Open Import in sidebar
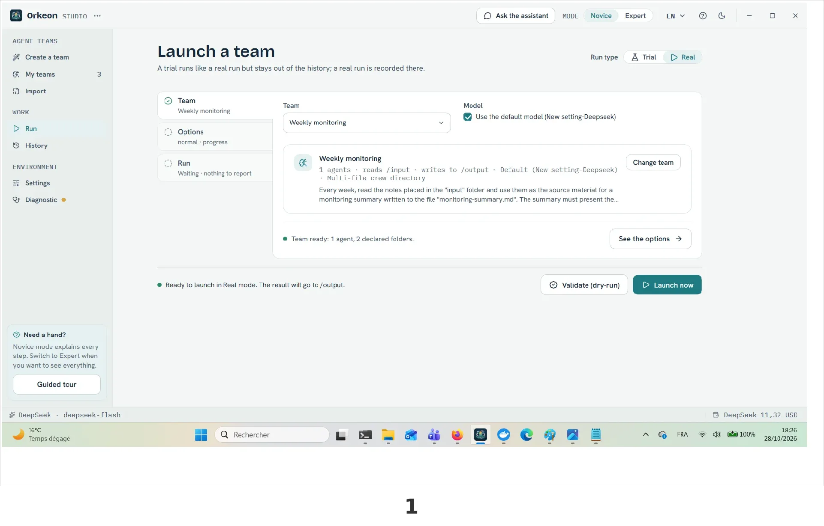Screen dimensions: 824x526 57,91
